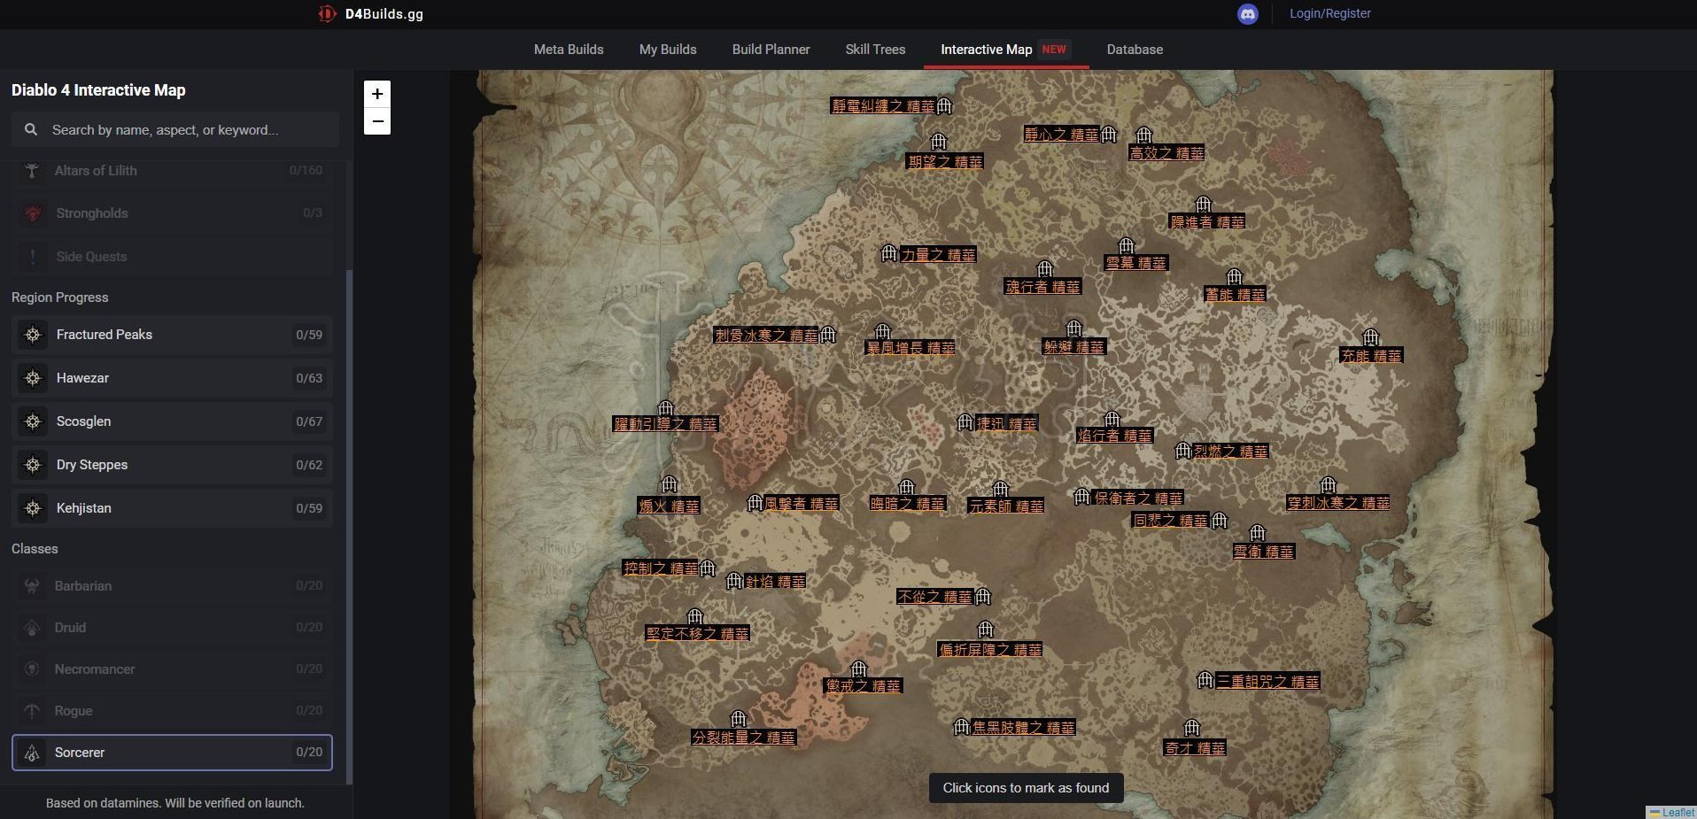This screenshot has height=819, width=1697.
Task: Open the Login/Register link
Action: 1329,13
